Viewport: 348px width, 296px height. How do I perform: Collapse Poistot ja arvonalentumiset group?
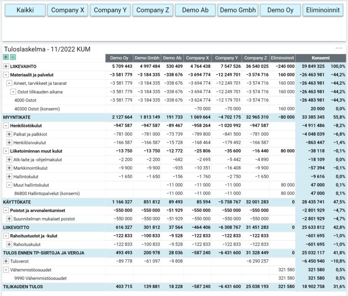(6, 210)
